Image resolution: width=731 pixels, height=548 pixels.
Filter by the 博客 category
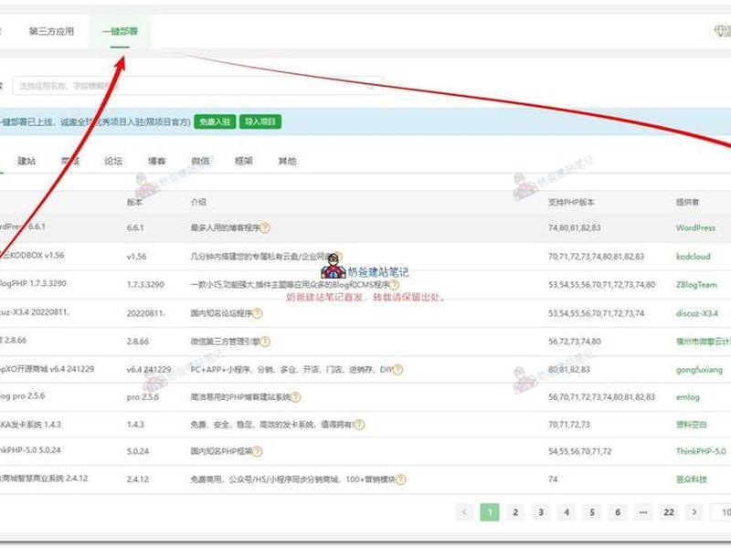tap(156, 161)
